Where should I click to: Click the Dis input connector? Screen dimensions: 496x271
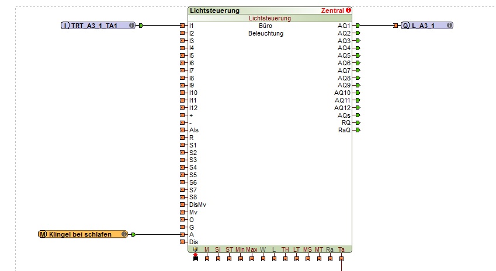tap(182, 242)
